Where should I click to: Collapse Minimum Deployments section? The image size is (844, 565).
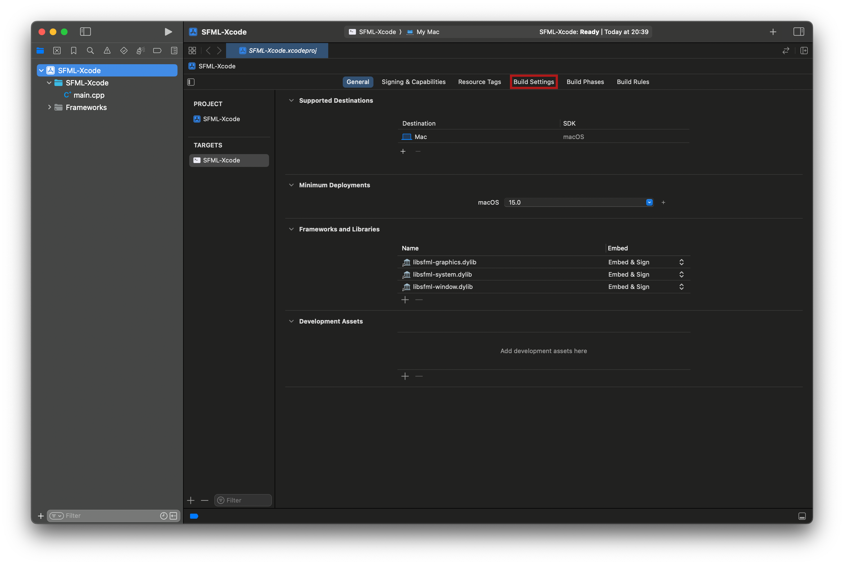(x=291, y=185)
